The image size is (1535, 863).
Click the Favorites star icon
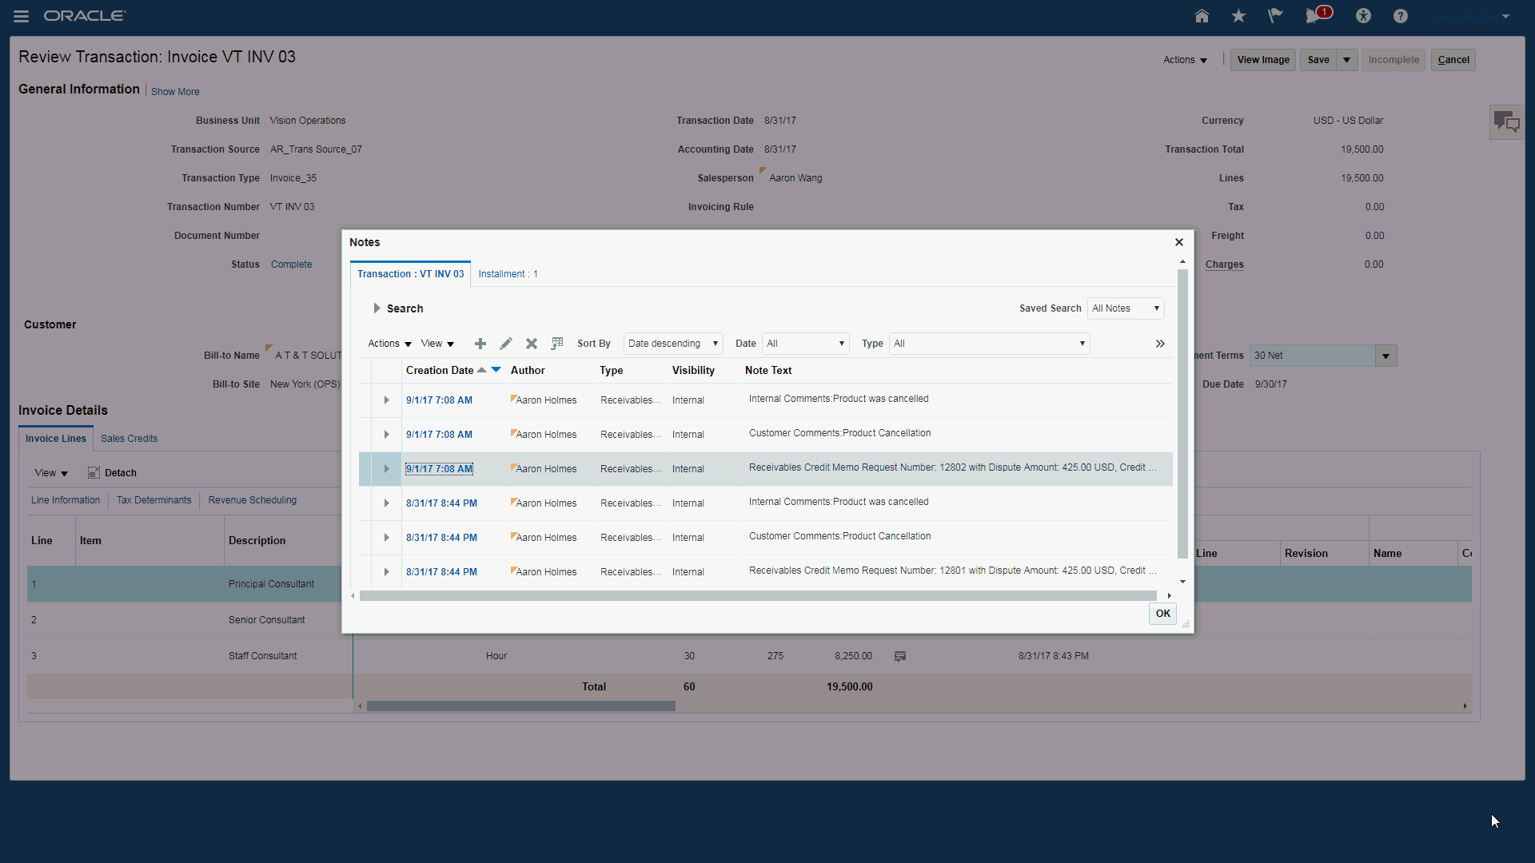pos(1238,16)
